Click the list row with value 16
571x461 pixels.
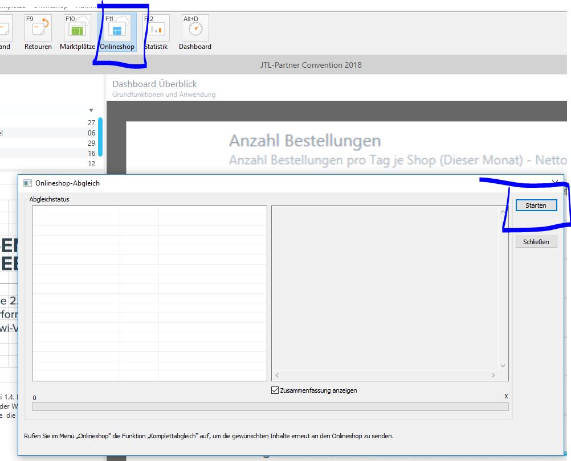[x=48, y=153]
